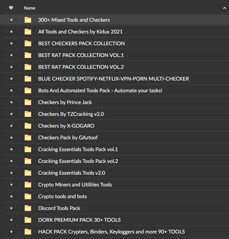
Task: Toggle favorite dot for BEST RAT PACK COLLECTION VOL.1
Action: [x=11, y=55]
